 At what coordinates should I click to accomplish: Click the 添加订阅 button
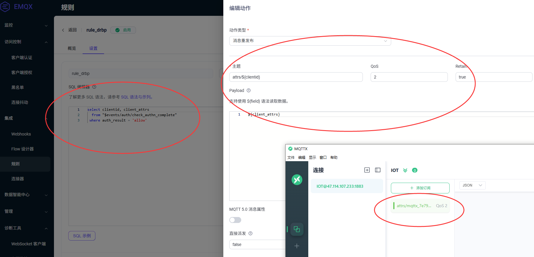click(x=420, y=188)
